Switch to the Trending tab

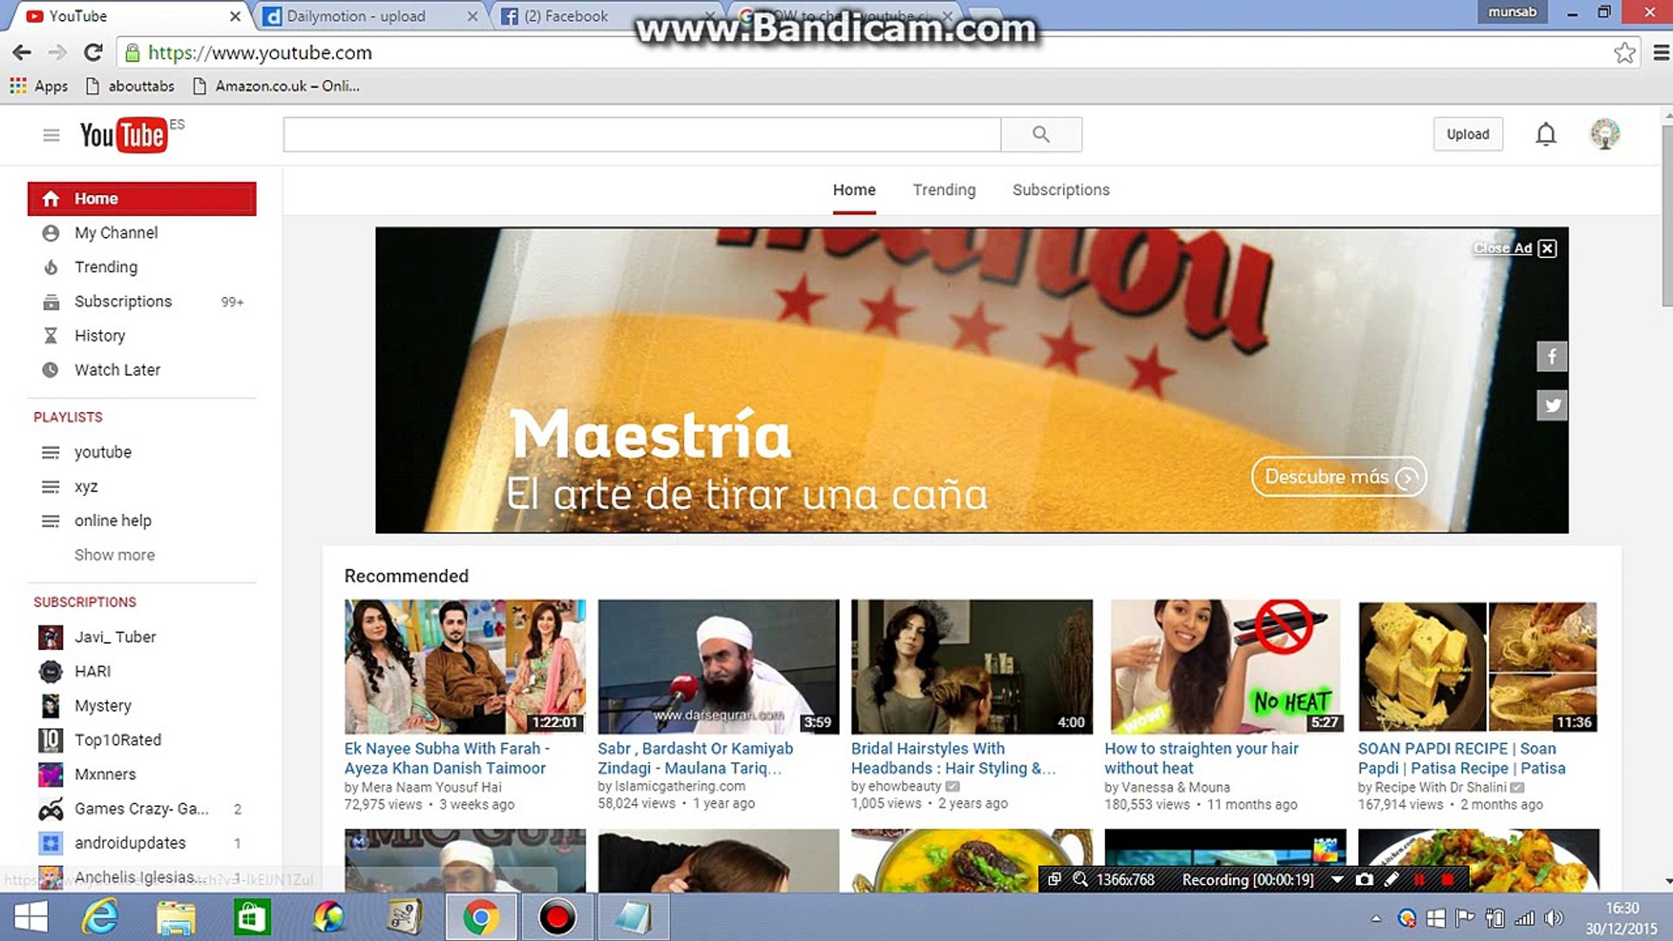944,190
